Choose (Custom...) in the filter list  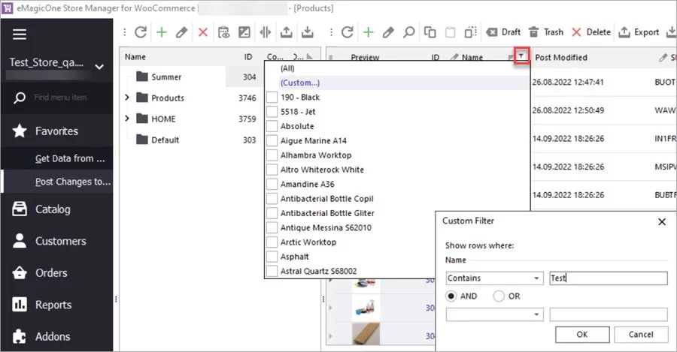[299, 83]
